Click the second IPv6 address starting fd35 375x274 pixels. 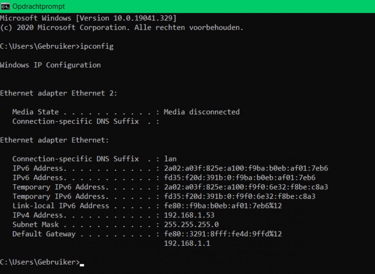[240, 178]
